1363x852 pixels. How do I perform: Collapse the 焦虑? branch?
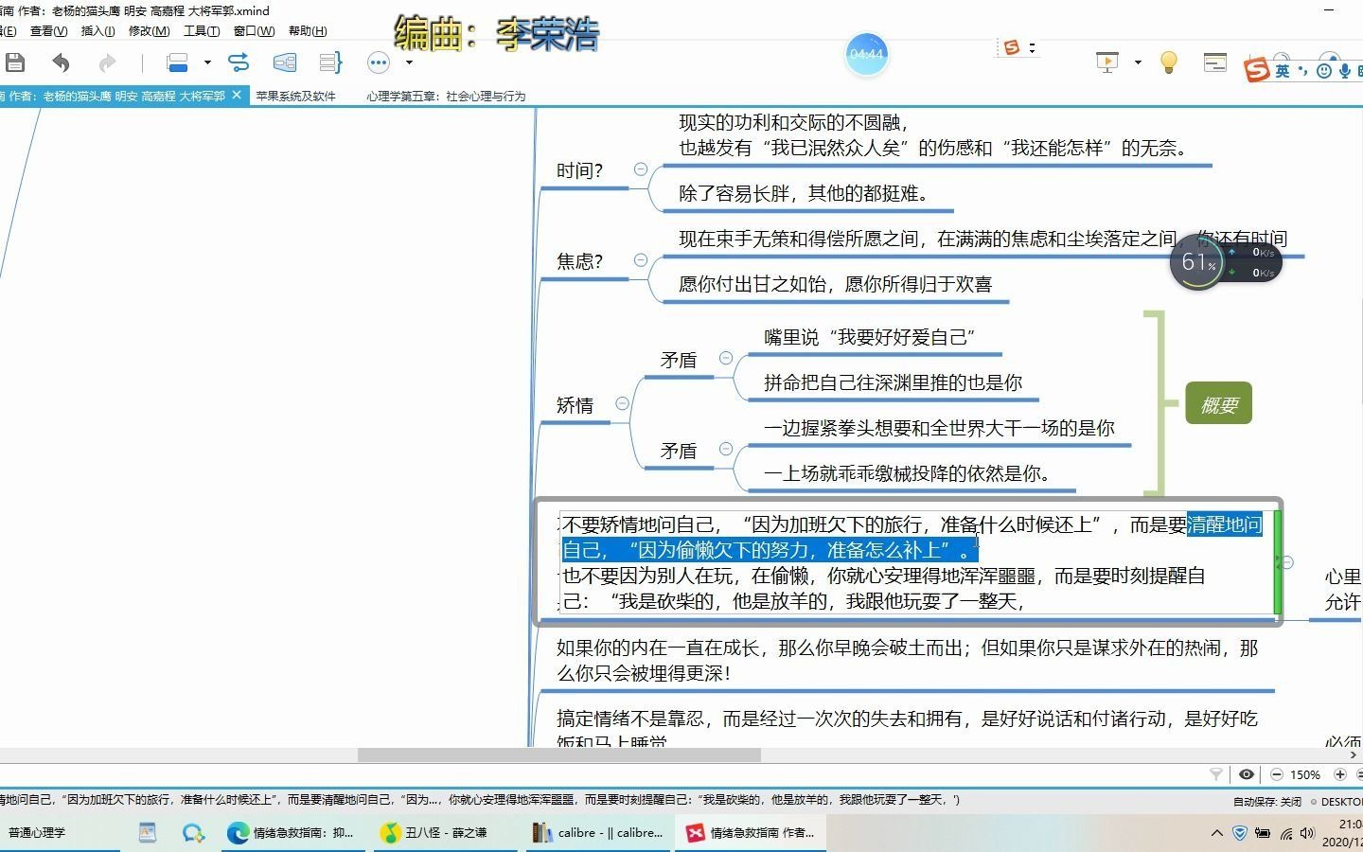coord(641,259)
